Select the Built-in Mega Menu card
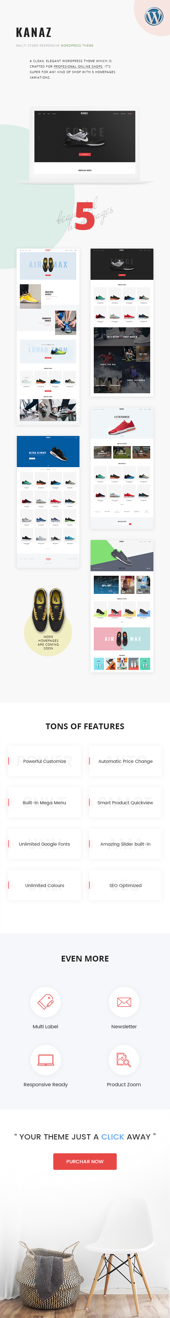Screen dimensions: 170x1318 [x=44, y=802]
